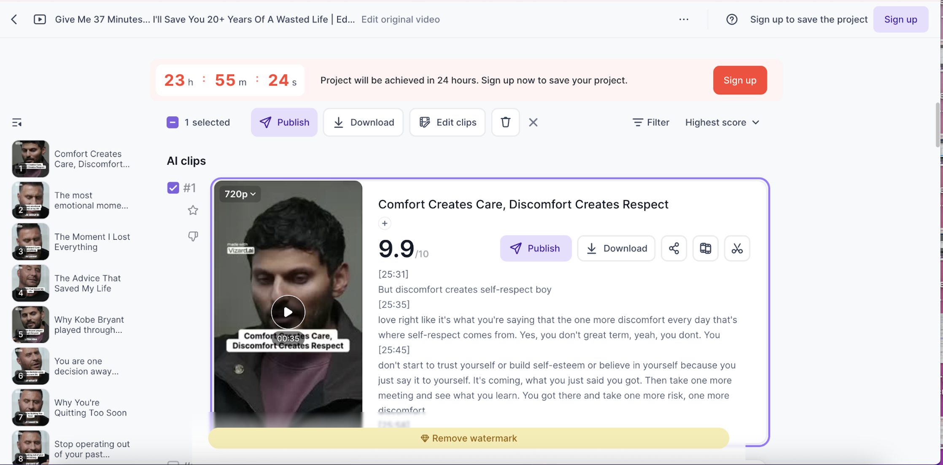Open Edit clips
The height and width of the screenshot is (465, 943).
tap(447, 122)
